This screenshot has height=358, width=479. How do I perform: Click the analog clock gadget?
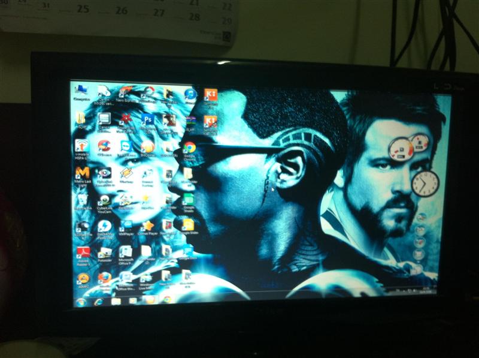[x=425, y=183]
